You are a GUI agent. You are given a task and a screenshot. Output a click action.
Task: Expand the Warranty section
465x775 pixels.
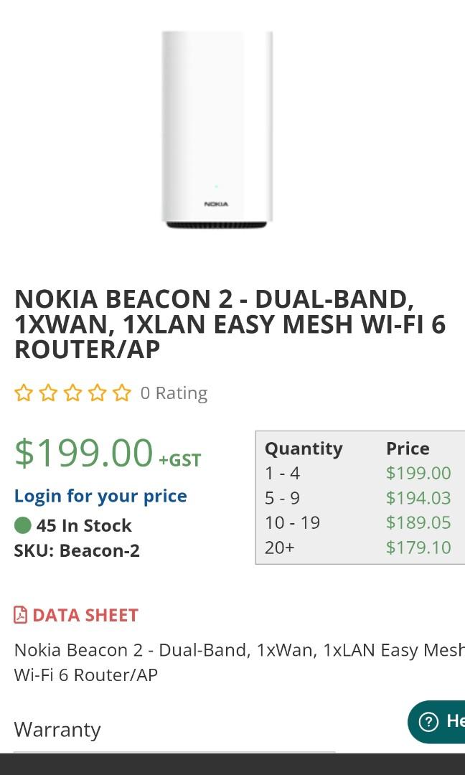point(57,729)
